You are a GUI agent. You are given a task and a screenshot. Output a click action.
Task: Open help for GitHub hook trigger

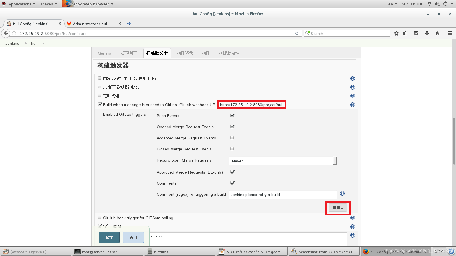(353, 218)
